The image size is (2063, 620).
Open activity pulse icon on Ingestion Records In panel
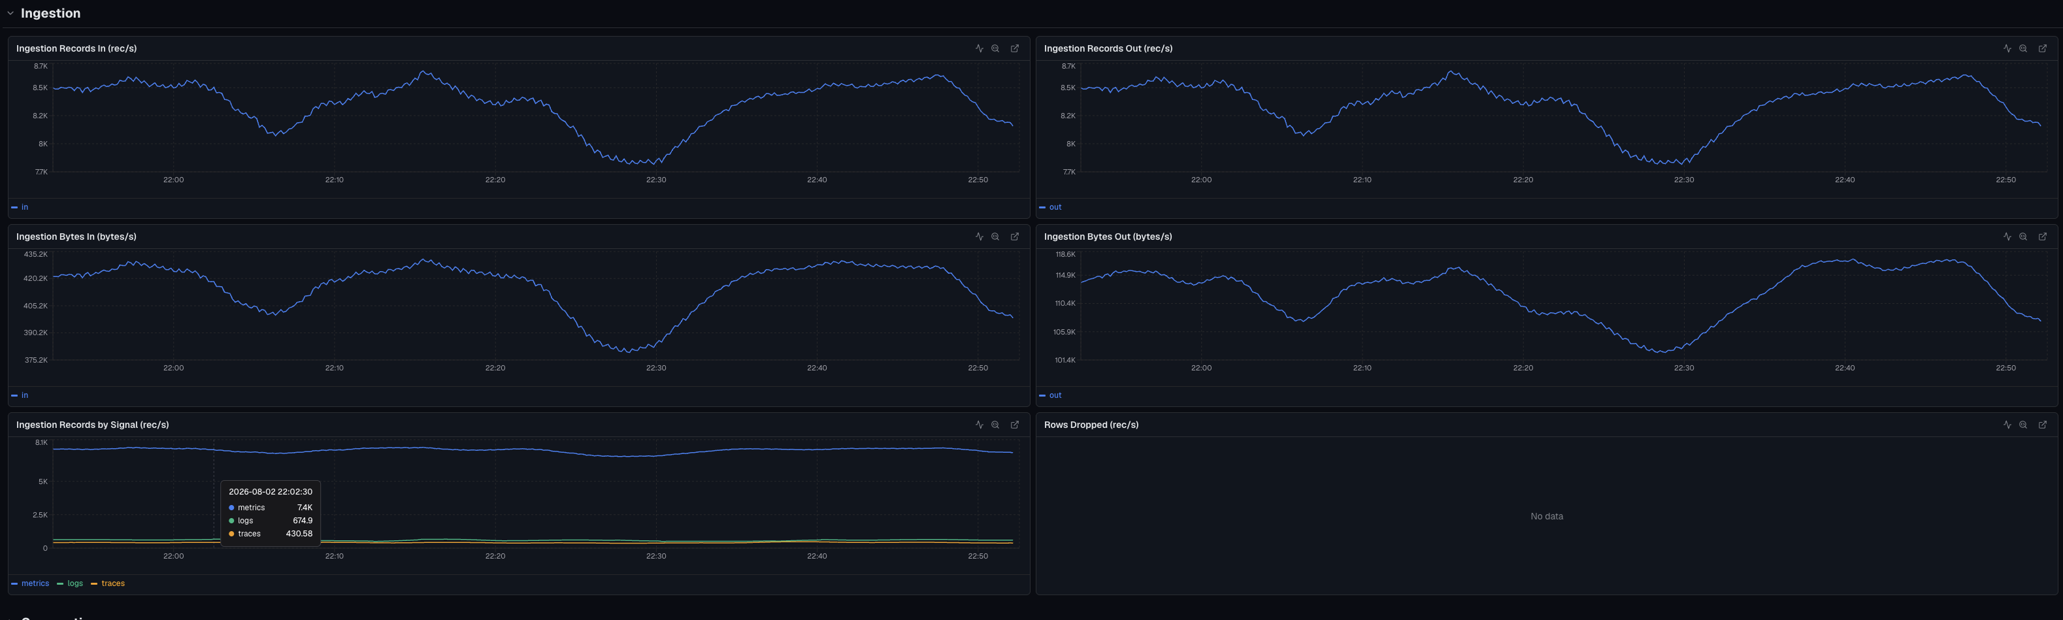click(x=979, y=48)
